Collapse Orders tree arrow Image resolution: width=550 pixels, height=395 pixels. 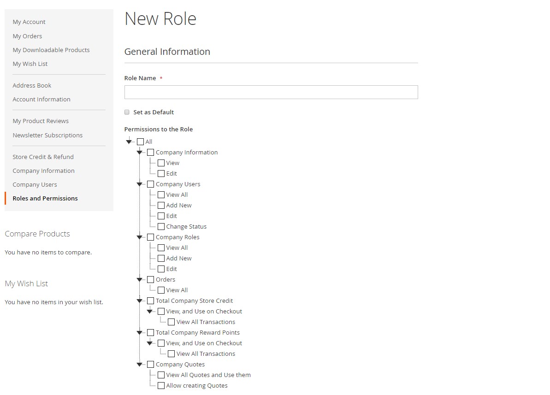tap(140, 280)
